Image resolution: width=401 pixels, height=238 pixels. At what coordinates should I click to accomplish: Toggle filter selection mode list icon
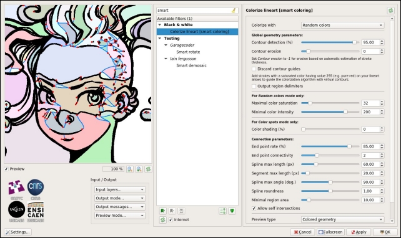pyautogui.click(x=222, y=211)
